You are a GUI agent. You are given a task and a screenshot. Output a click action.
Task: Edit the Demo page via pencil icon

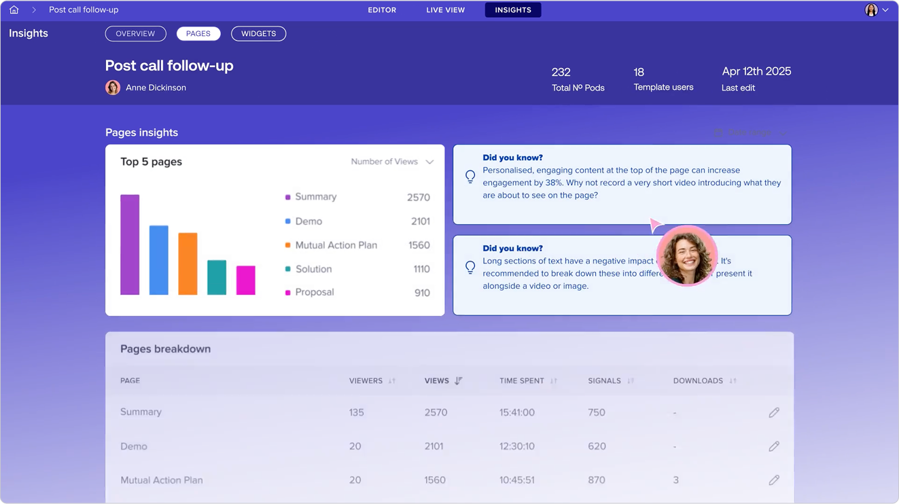click(x=774, y=446)
